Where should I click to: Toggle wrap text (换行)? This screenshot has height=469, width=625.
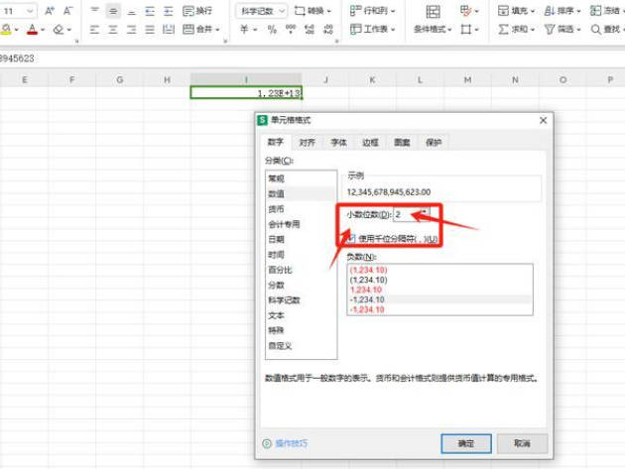tap(197, 11)
